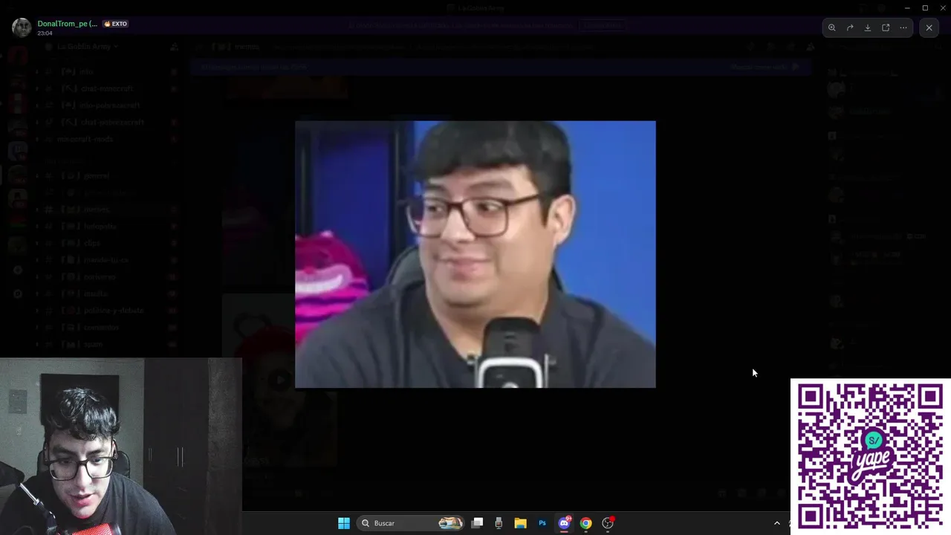Switch to Google Chrome from the taskbar
Screen dimensions: 951x535
click(585, 523)
